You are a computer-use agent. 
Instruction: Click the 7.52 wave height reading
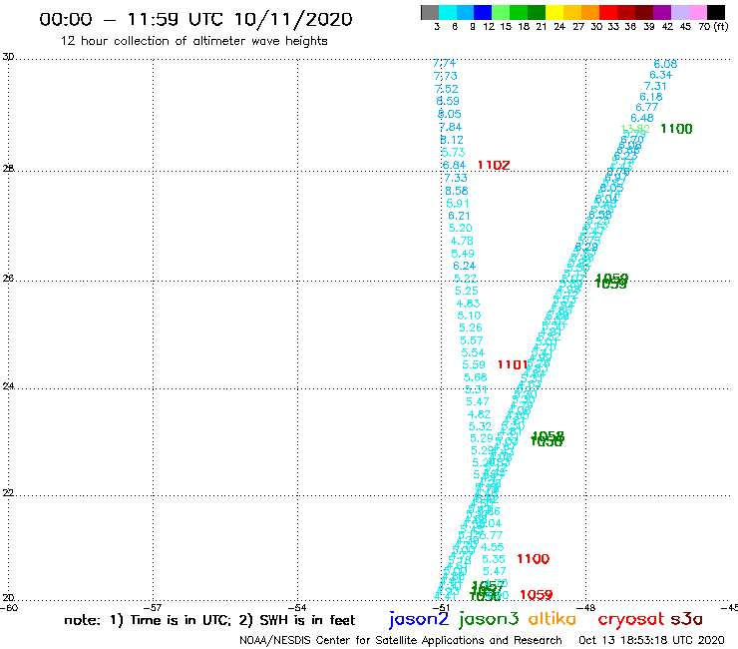(446, 89)
